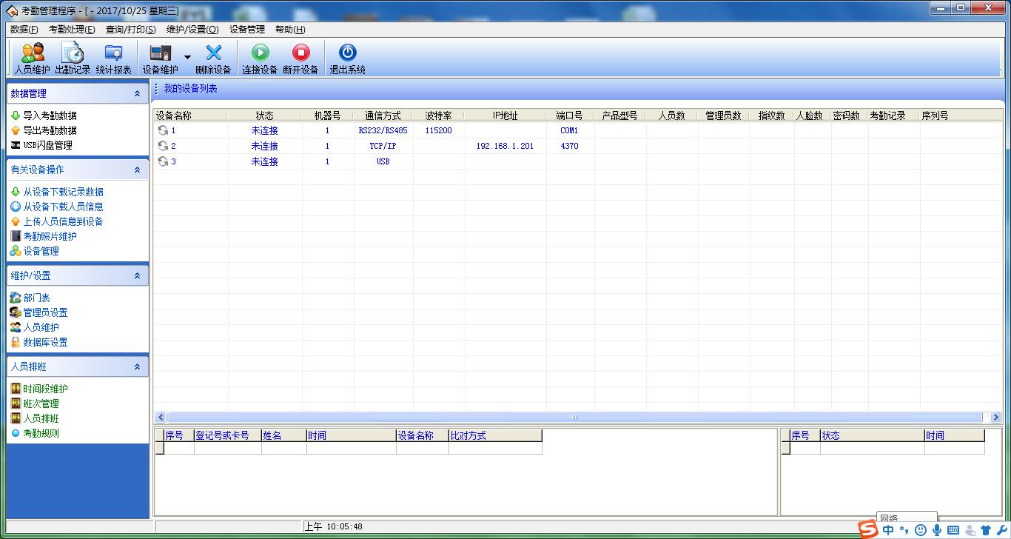
Task: Click microphone voice input icon
Action: coord(937,530)
